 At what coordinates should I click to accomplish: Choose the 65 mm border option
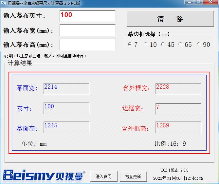coord(180,44)
